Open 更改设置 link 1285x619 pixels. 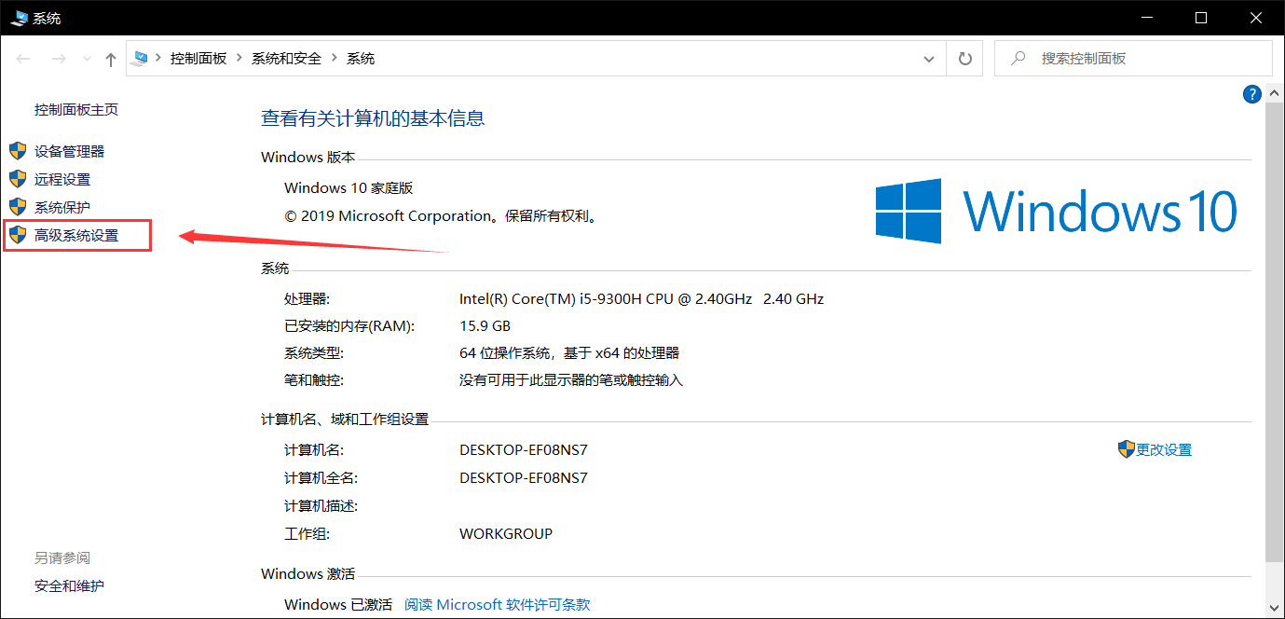(1164, 449)
